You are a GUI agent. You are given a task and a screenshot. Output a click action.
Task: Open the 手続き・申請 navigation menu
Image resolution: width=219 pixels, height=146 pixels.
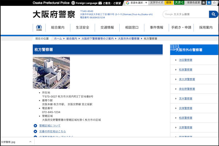181,28
